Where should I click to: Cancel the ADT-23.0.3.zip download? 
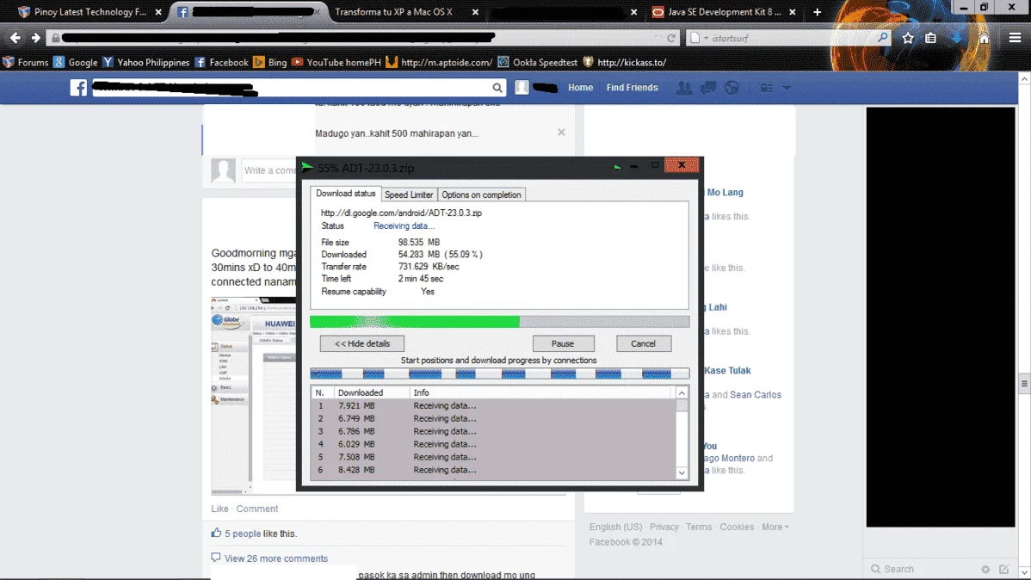coord(643,343)
